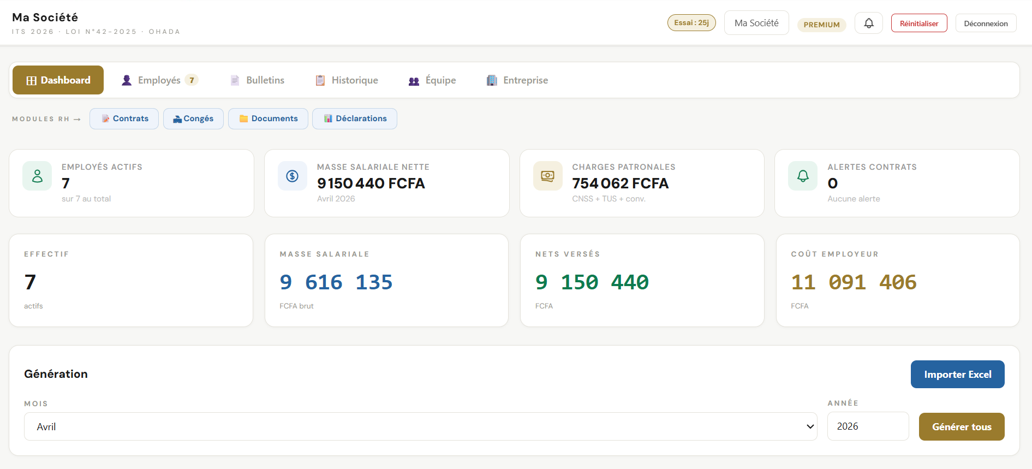
Task: Open the Mois dropdown showing Avril
Action: point(420,426)
